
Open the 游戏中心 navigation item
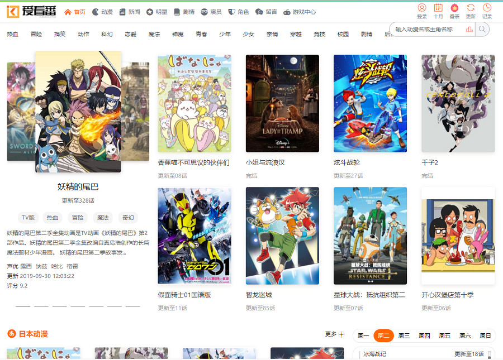click(300, 12)
